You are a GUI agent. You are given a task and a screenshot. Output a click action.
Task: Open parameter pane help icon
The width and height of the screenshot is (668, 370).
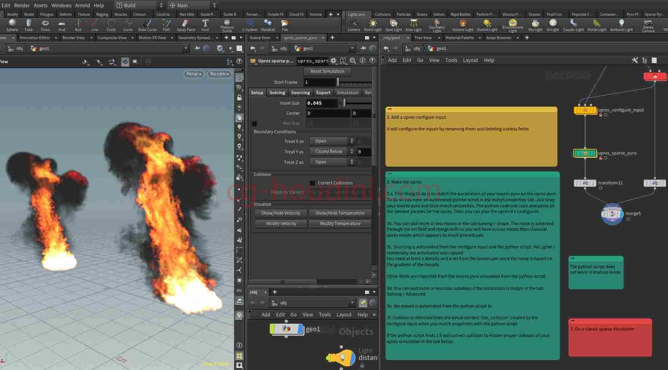pyautogui.click(x=372, y=61)
